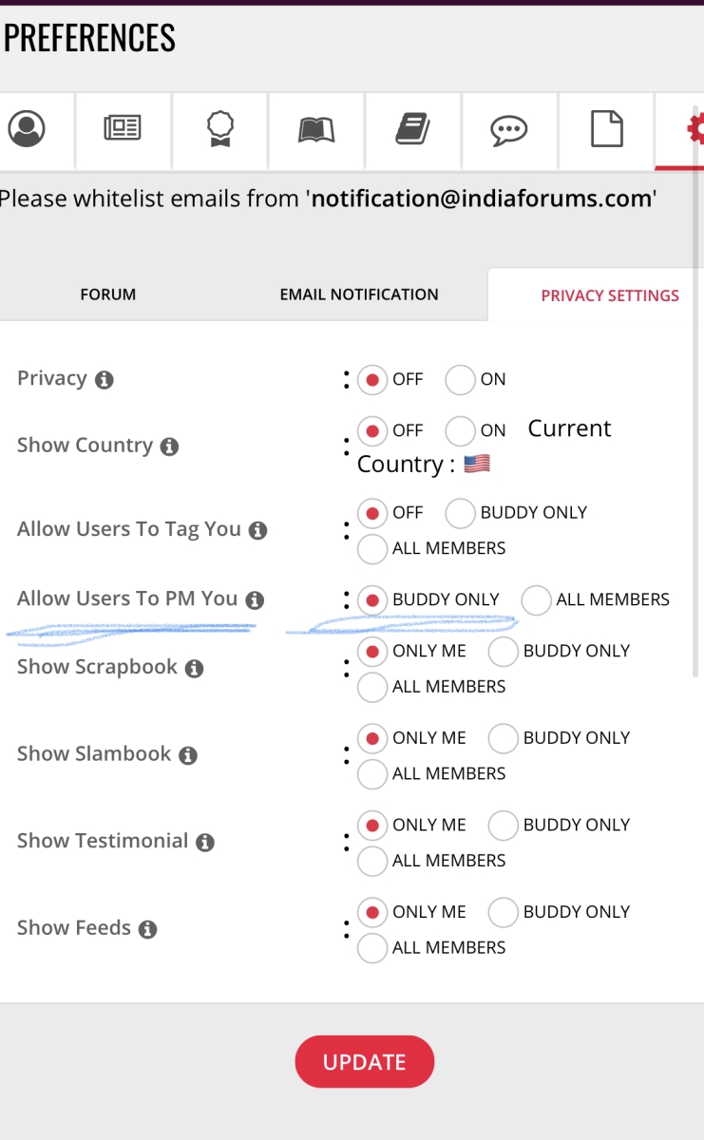Image resolution: width=704 pixels, height=1140 pixels.
Task: Open the open-book tab icon
Action: click(316, 128)
